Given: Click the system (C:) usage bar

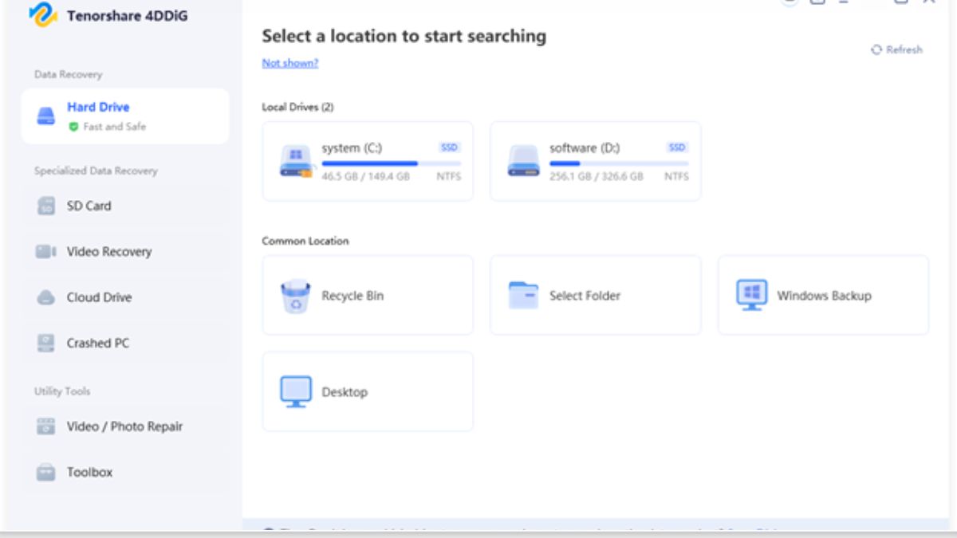Looking at the screenshot, I should (x=392, y=163).
